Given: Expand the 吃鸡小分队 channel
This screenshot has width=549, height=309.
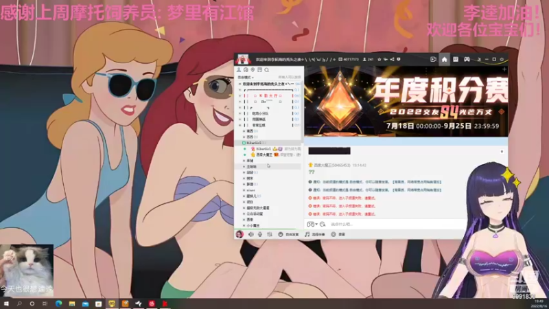Looking at the screenshot, I should (x=240, y=113).
